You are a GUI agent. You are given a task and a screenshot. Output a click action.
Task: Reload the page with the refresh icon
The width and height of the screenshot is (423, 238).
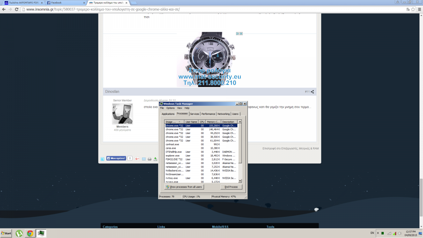point(17,9)
